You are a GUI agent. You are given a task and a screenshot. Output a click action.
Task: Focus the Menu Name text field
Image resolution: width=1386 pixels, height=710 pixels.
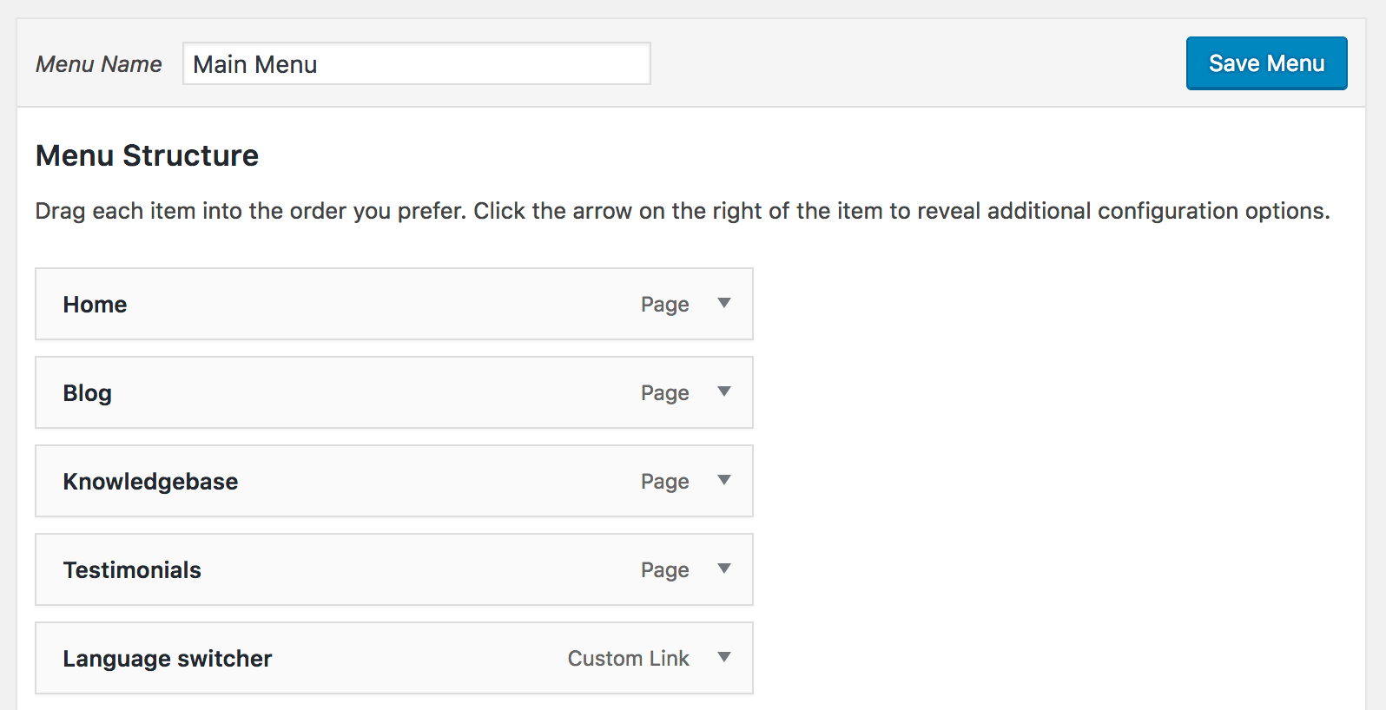pos(416,64)
